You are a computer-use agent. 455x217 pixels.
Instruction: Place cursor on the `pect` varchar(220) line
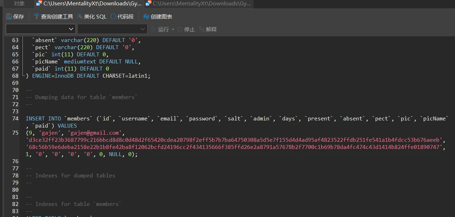tap(83, 47)
